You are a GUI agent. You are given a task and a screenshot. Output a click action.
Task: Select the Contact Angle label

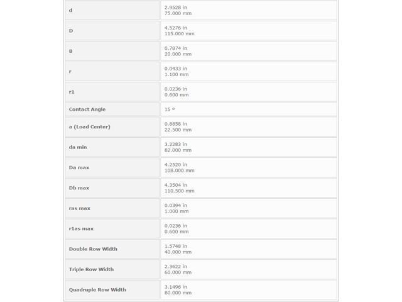87,109
